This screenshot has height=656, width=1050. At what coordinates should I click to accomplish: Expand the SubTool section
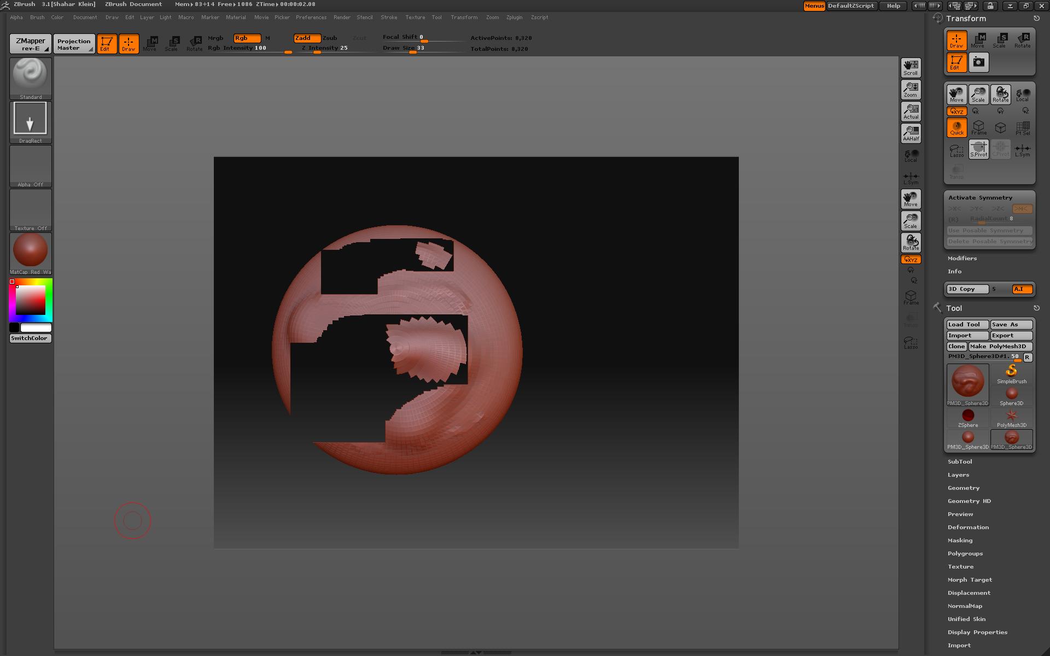(x=960, y=461)
